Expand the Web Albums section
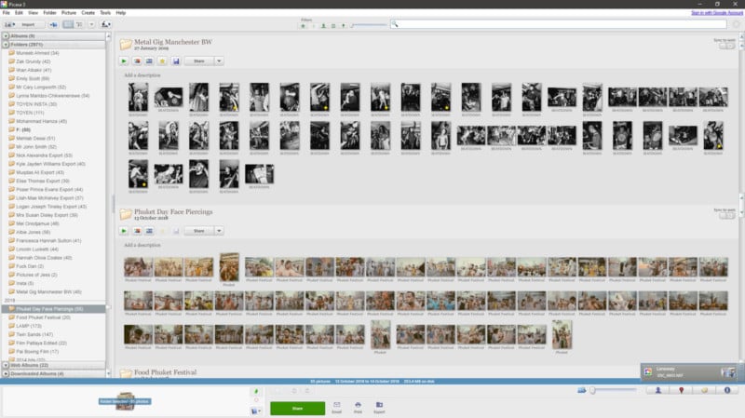Viewport: 745px width, 418px height. click(x=6, y=365)
